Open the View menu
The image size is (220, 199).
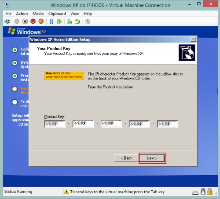coord(75,14)
